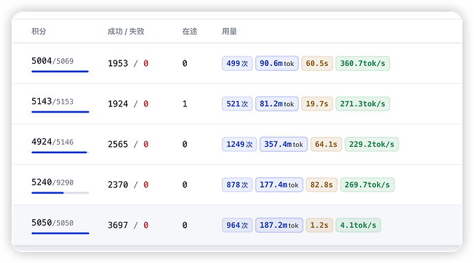Screen dimensions: 474x263
Task: Click the 在途 column header
Action: point(190,32)
